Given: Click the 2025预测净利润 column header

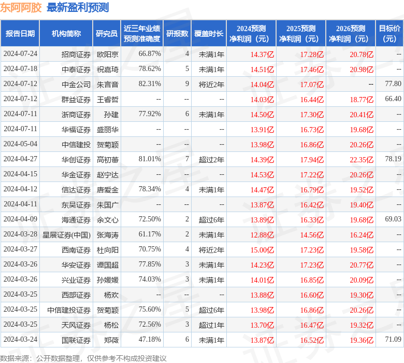Looking at the screenshot, I should (301, 34).
